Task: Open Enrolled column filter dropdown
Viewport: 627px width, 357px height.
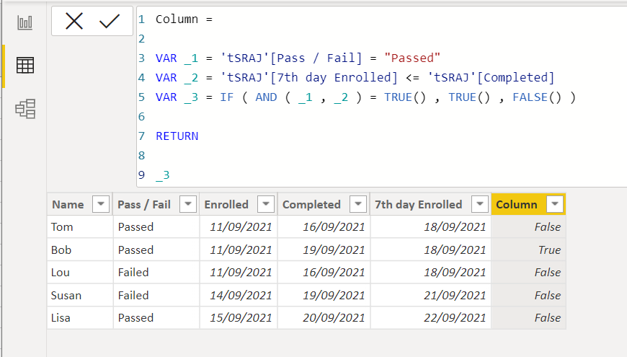Action: (266, 204)
